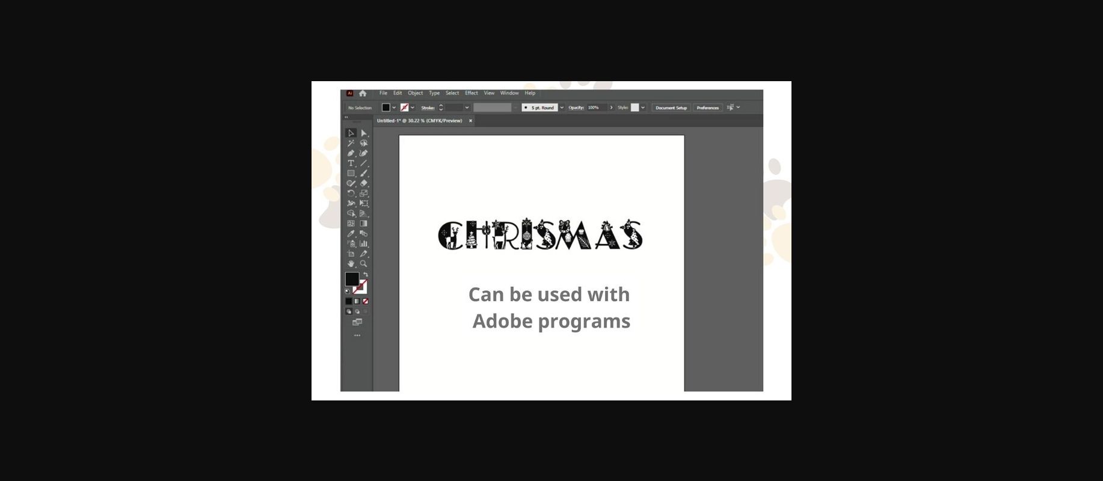Screen dimensions: 1103x481
Task: Select the Hand tool
Action: click(x=351, y=263)
